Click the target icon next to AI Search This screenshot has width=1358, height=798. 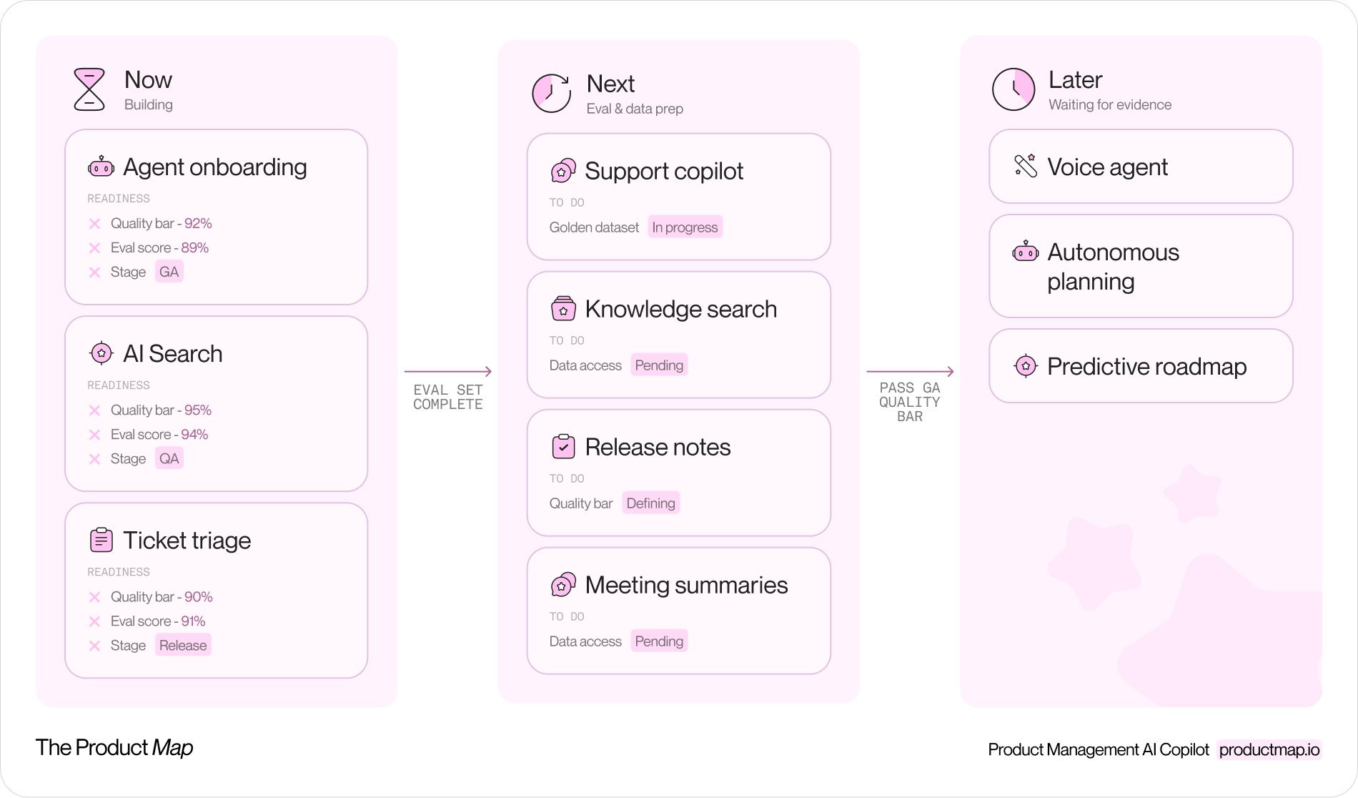point(101,353)
